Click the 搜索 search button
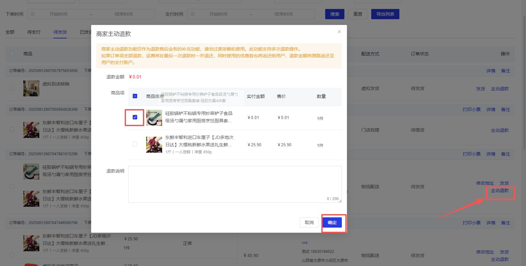The width and height of the screenshot is (526, 266). click(335, 14)
